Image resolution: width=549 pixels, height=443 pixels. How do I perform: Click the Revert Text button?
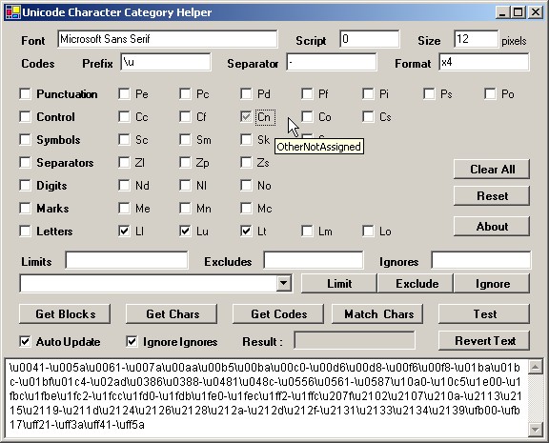484,340
